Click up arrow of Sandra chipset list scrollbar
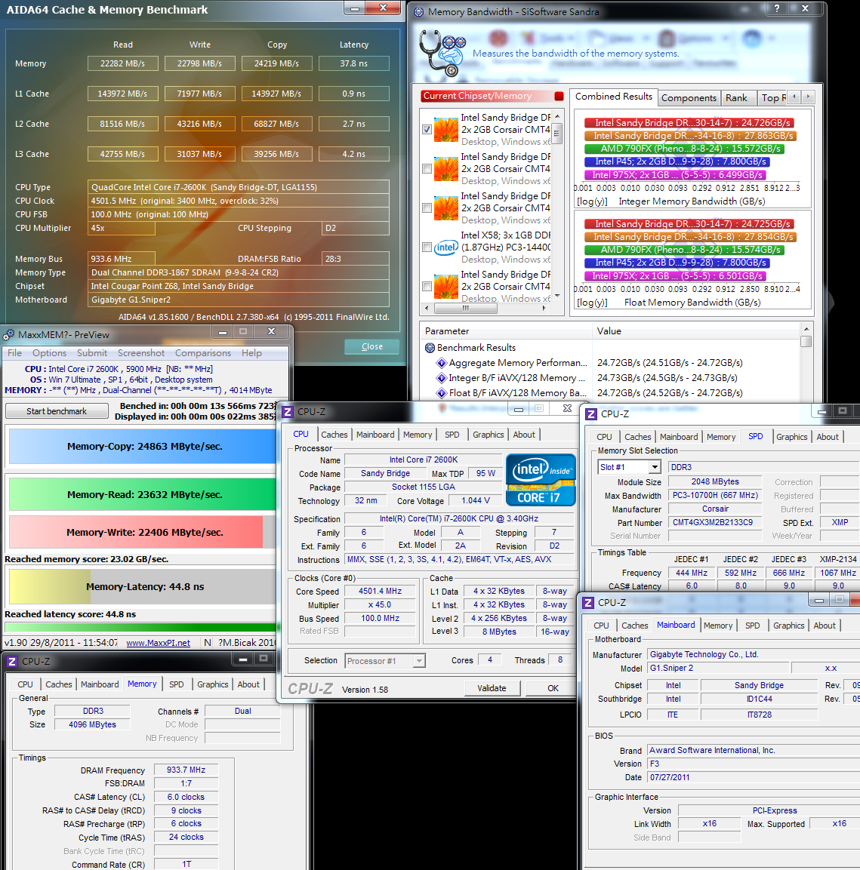Image resolution: width=860 pixels, height=870 pixels. [557, 115]
